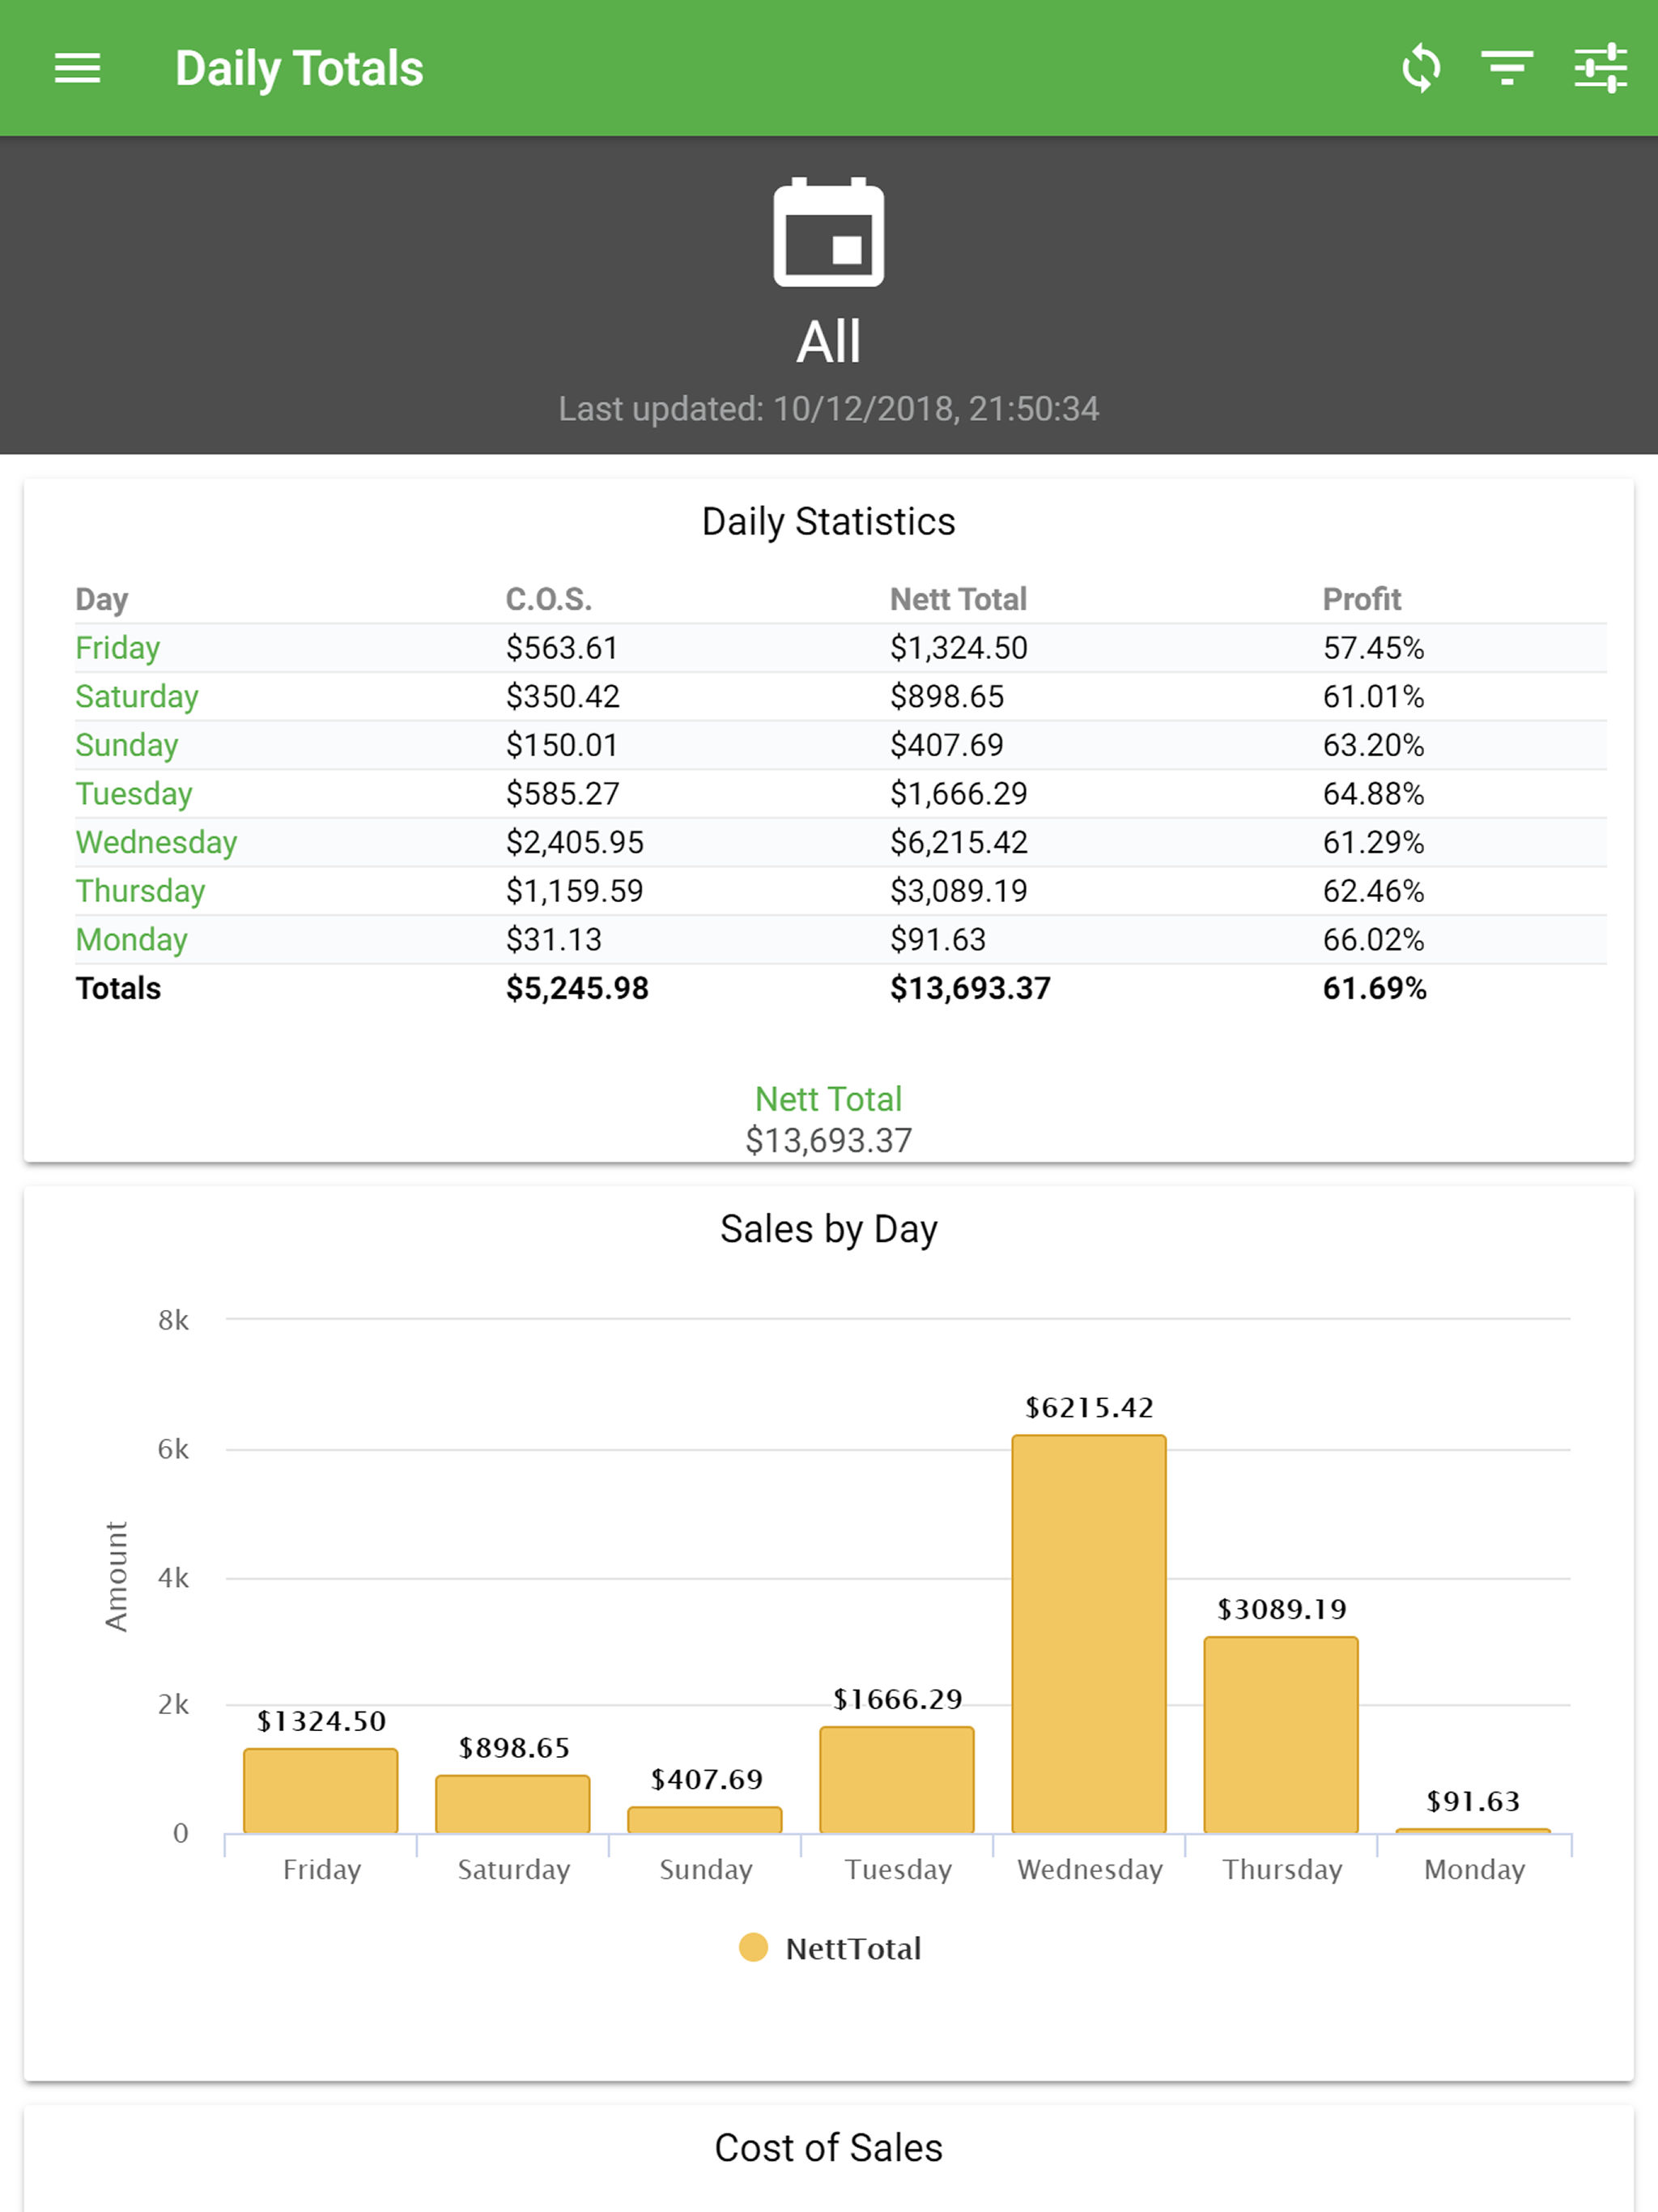Click the NettTotal legend color dot
The height and width of the screenshot is (2212, 1658).
click(x=753, y=1947)
